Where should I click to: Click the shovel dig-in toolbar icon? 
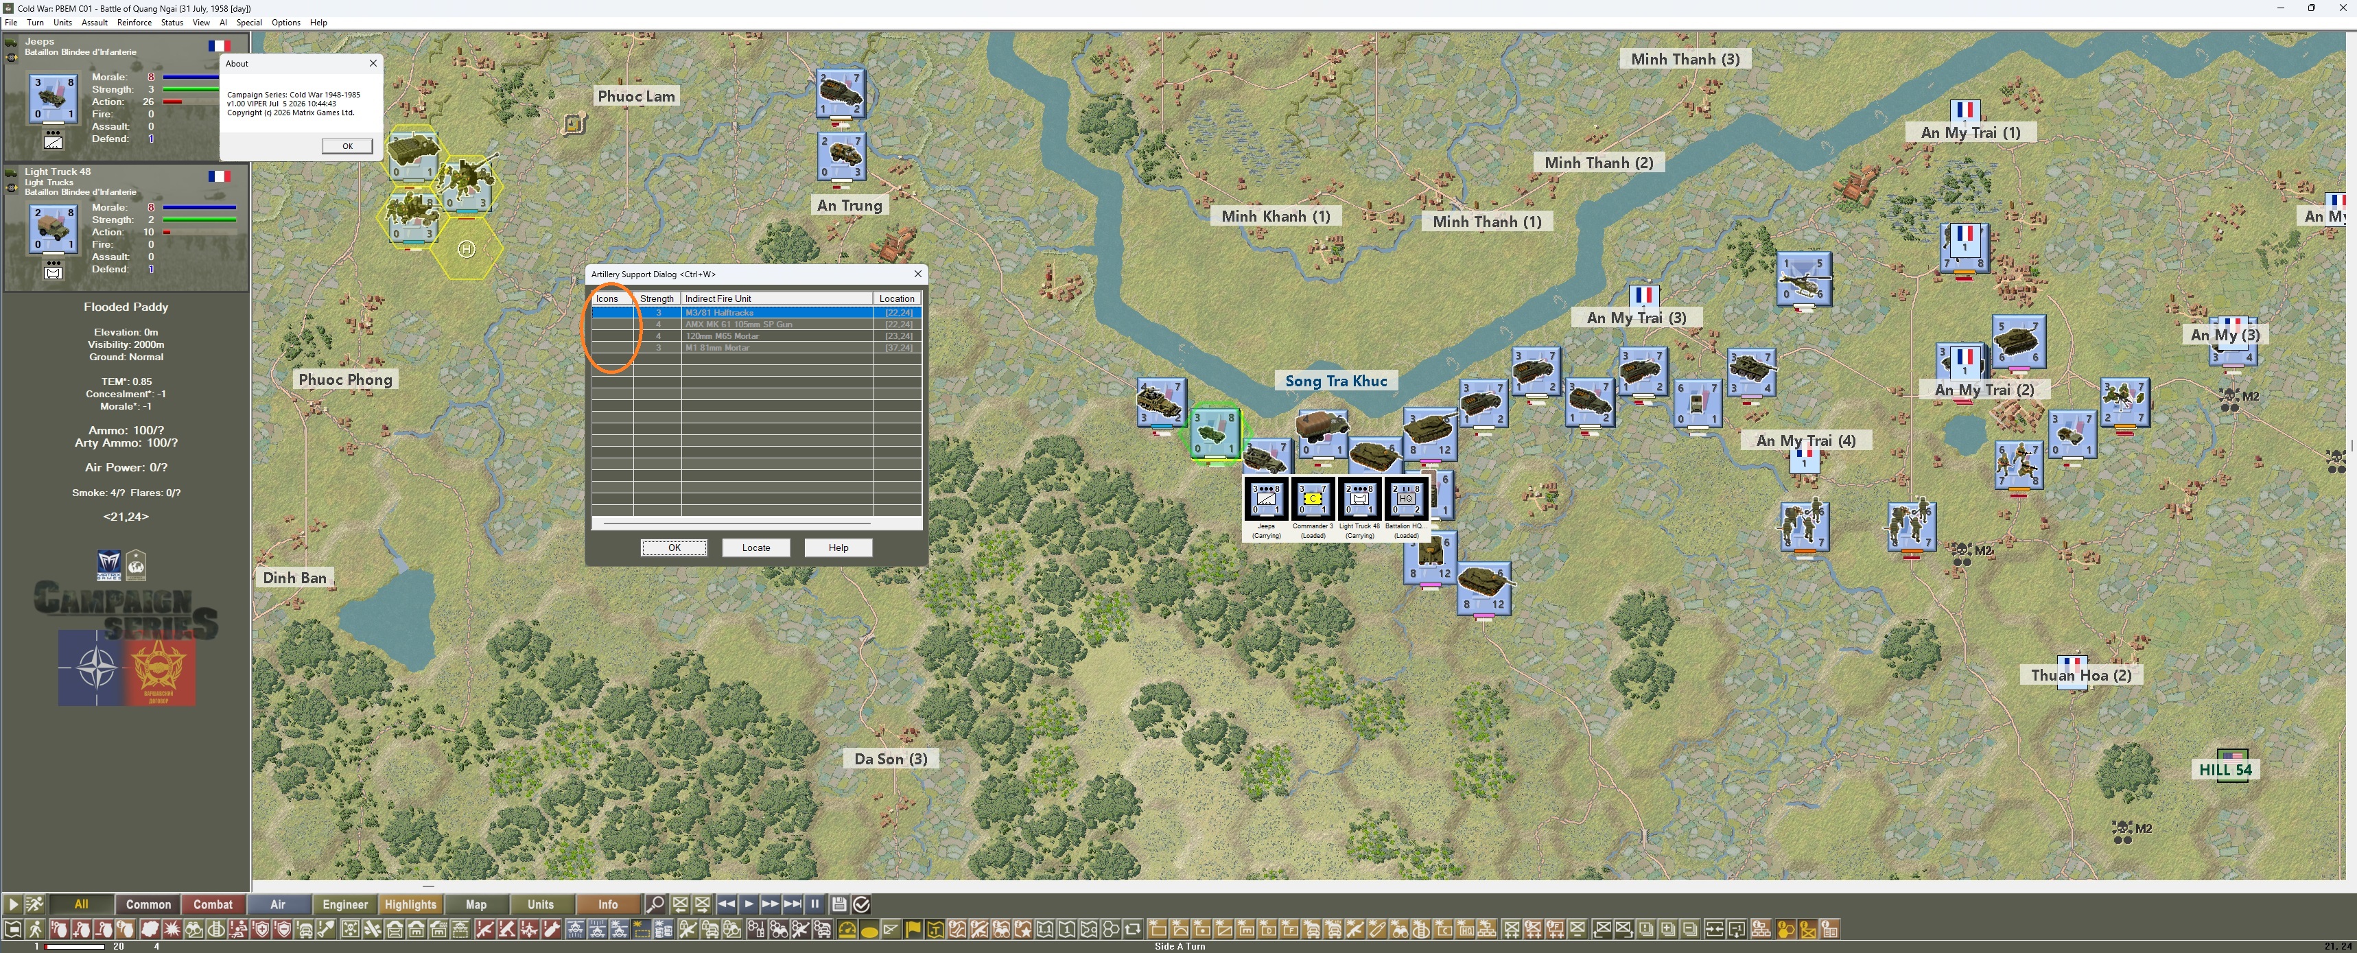click(x=327, y=929)
